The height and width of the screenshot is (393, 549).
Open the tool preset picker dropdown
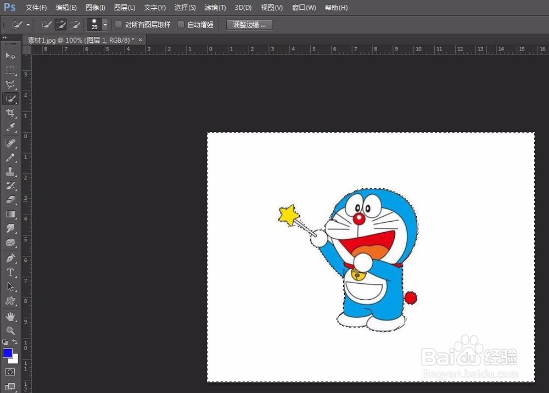click(28, 25)
